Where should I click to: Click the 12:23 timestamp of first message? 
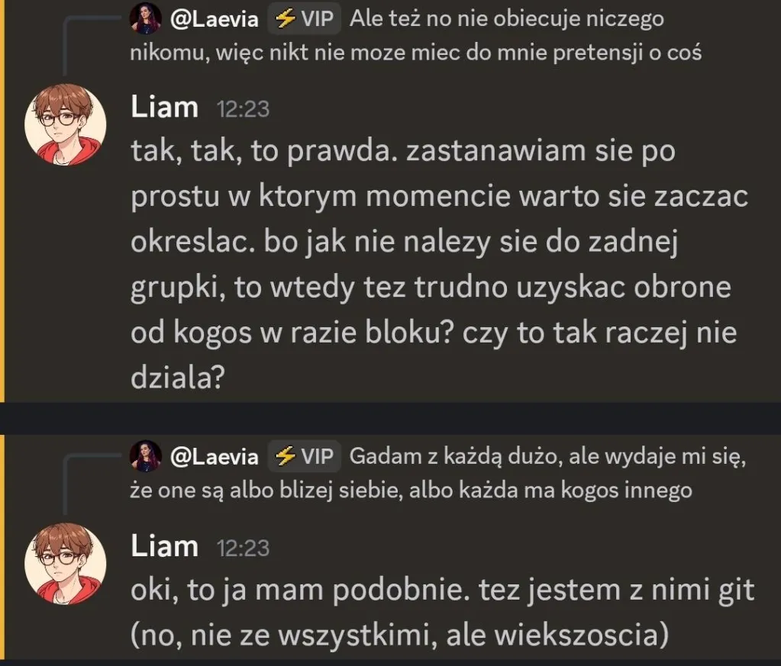pos(243,109)
